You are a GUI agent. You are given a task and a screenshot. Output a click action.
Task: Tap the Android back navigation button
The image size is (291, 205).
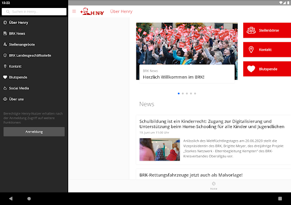(x=11, y=199)
